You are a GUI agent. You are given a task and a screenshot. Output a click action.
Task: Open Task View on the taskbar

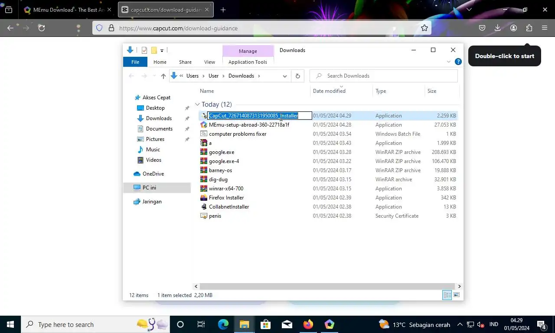(201, 324)
